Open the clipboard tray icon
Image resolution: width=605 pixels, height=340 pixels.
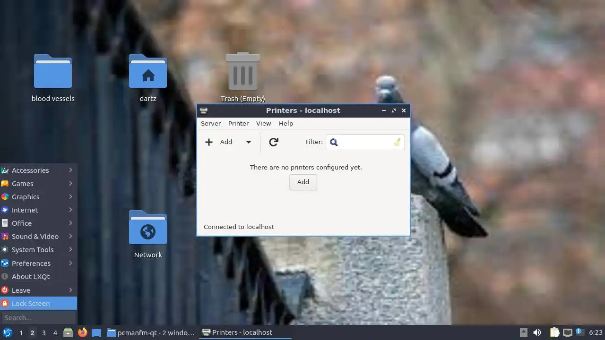(x=554, y=332)
